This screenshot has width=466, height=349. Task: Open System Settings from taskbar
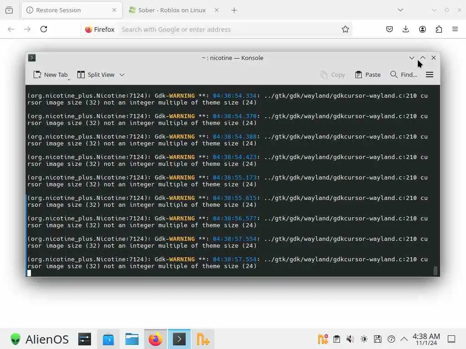[x=85, y=339]
